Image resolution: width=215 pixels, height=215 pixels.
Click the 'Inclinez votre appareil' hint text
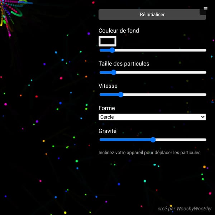(x=149, y=153)
